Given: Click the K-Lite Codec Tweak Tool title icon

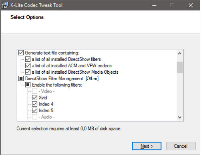Looking at the screenshot, I should tap(6, 5).
